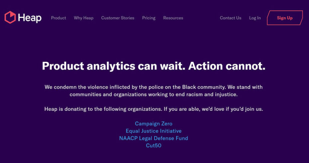
Task: Click the Heap hexagon logo icon
Action: (x=10, y=18)
